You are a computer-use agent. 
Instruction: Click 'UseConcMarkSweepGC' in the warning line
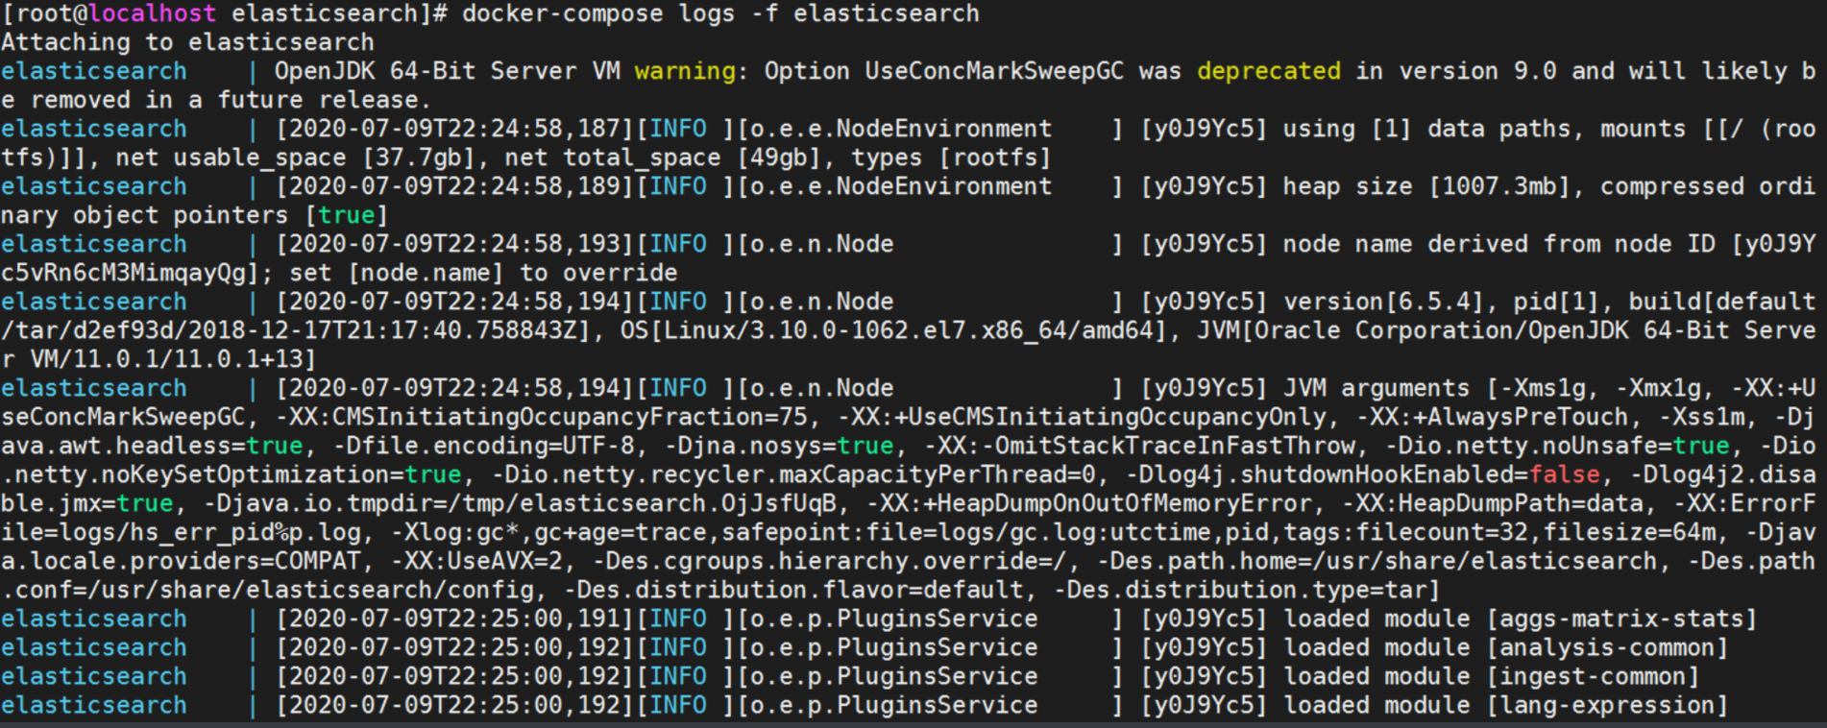994,71
